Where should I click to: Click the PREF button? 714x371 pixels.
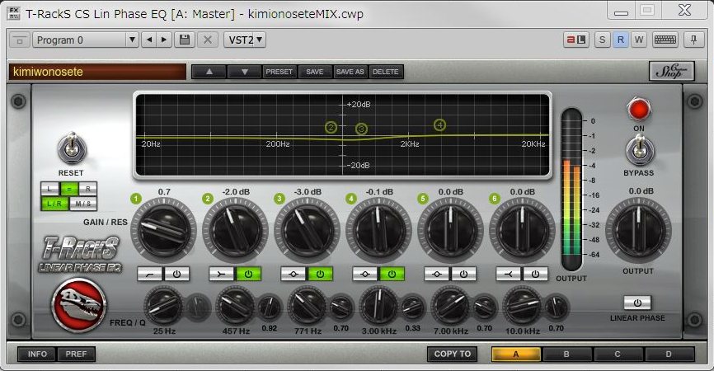coord(76,355)
